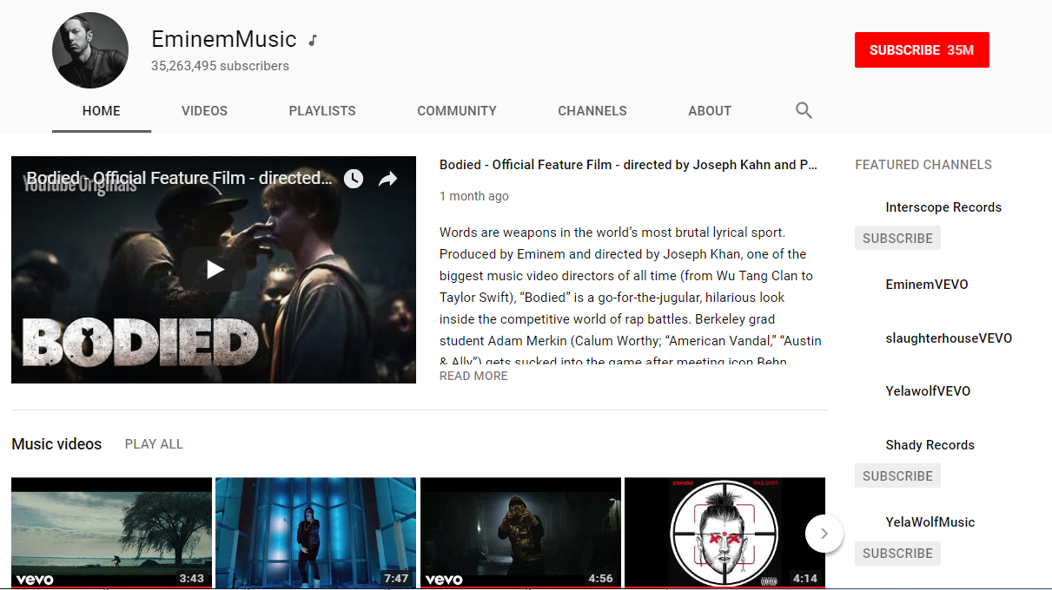
Task: Open Interscope Records featured channel
Action: (x=943, y=207)
